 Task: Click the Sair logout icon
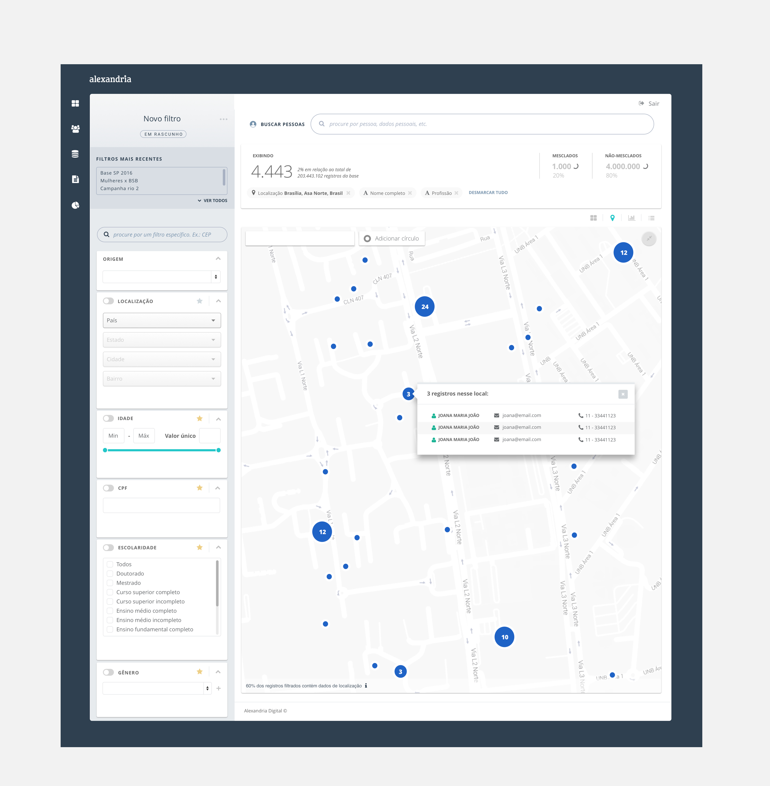[x=641, y=104]
